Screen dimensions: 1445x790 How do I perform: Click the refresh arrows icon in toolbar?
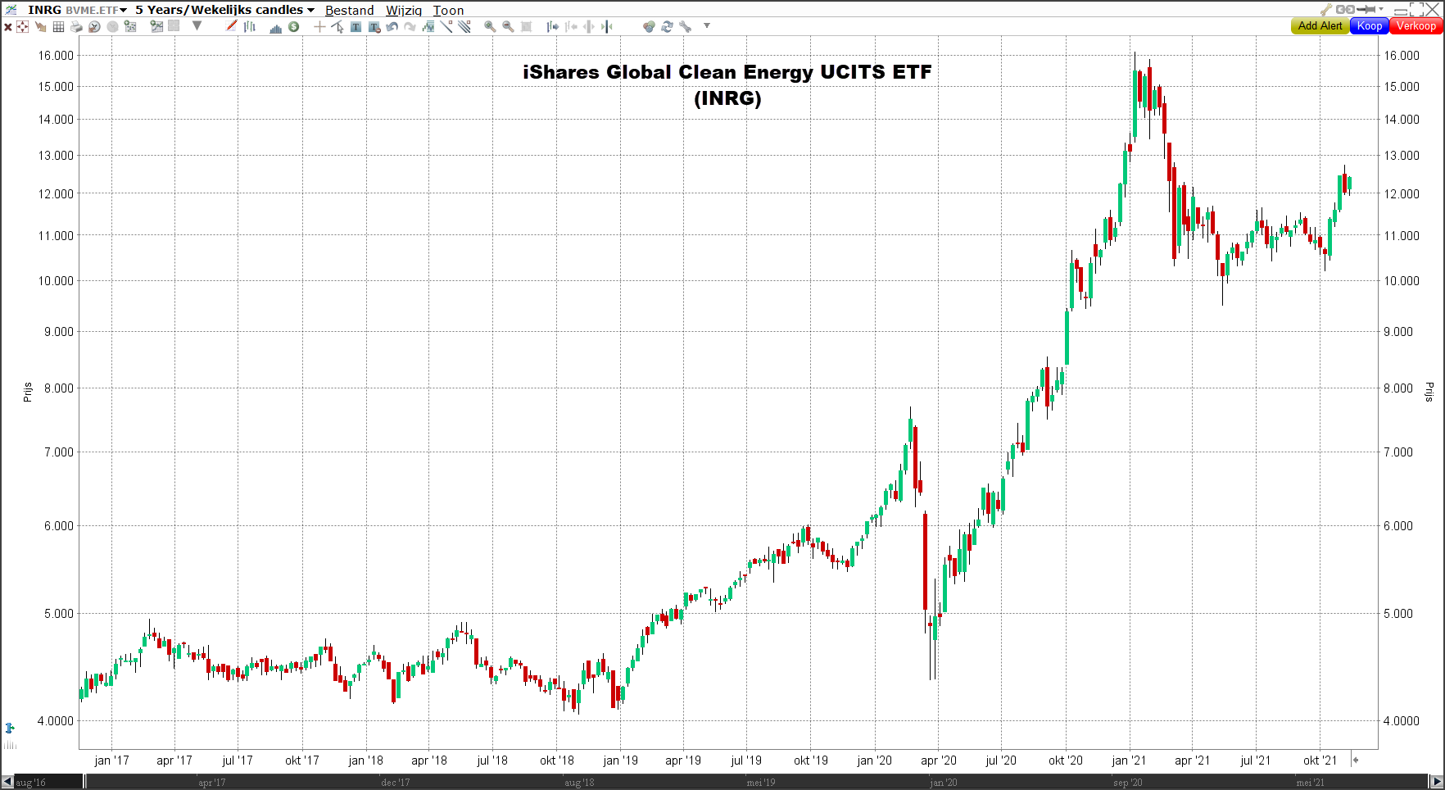click(x=667, y=27)
